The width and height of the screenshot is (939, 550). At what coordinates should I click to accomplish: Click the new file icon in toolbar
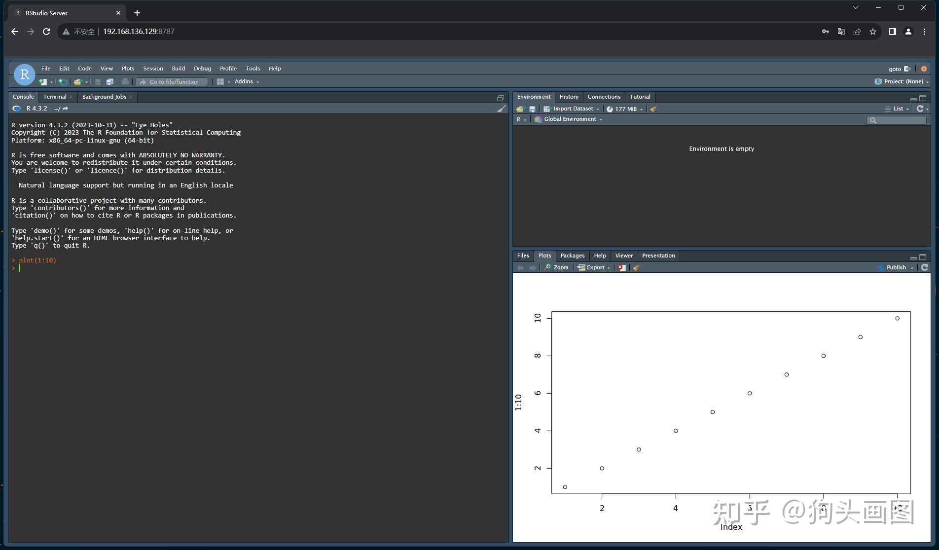pos(43,82)
